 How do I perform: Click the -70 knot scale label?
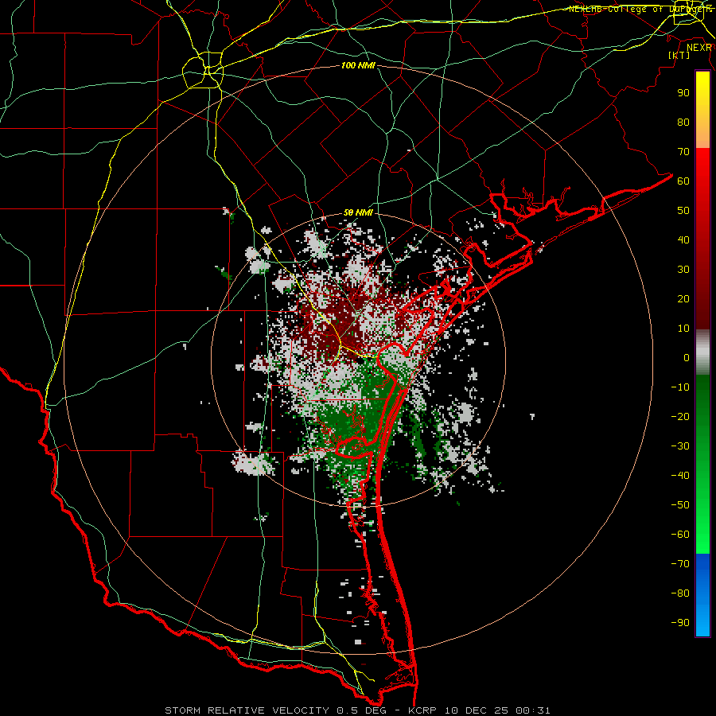680,564
